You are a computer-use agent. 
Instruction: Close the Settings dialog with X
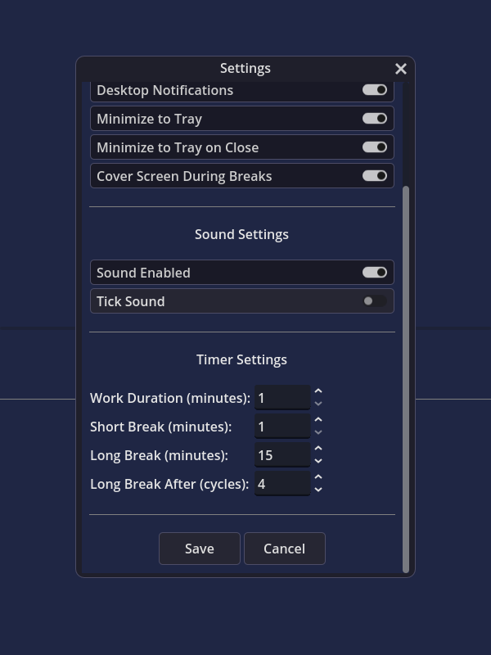pos(401,69)
